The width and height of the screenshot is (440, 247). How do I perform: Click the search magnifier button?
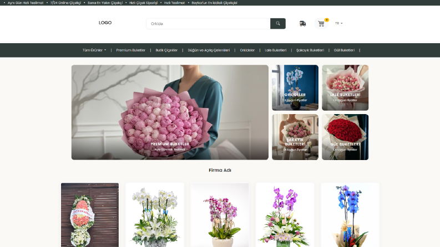[x=278, y=23]
